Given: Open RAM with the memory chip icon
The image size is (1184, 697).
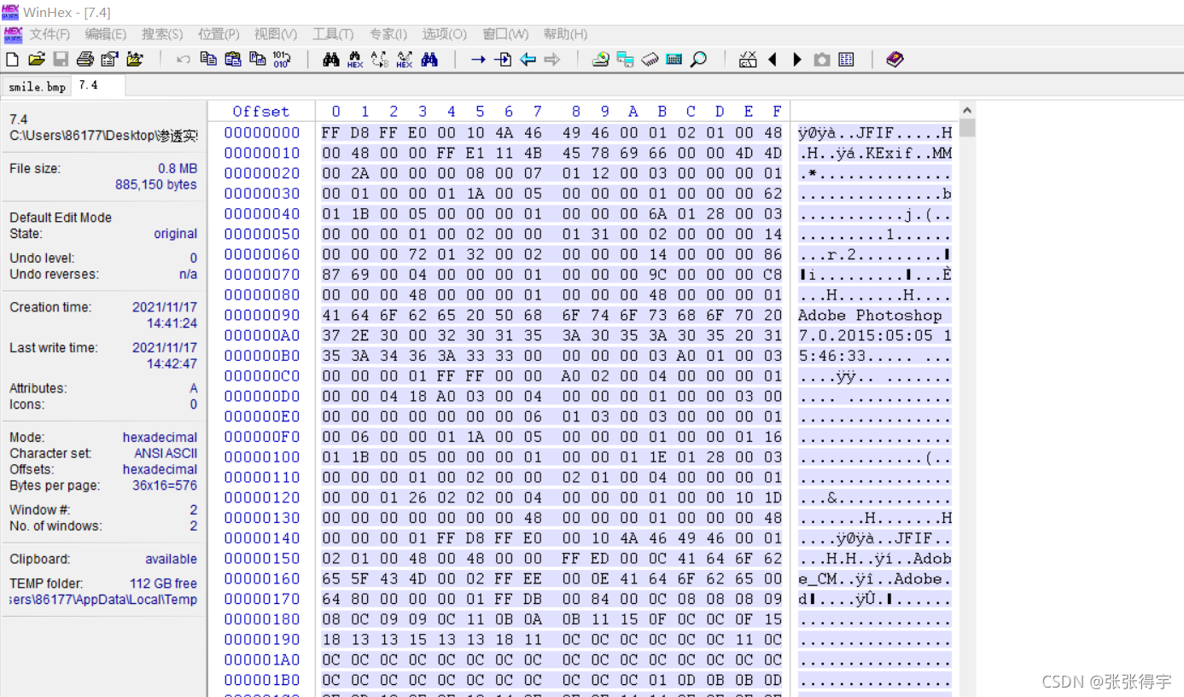Looking at the screenshot, I should point(650,59).
